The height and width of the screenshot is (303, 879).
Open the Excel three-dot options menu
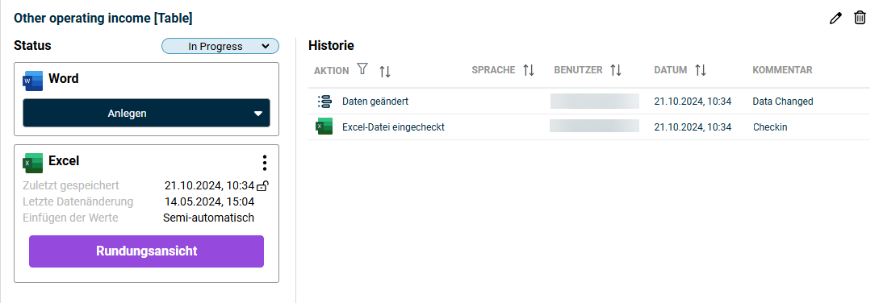point(265,163)
